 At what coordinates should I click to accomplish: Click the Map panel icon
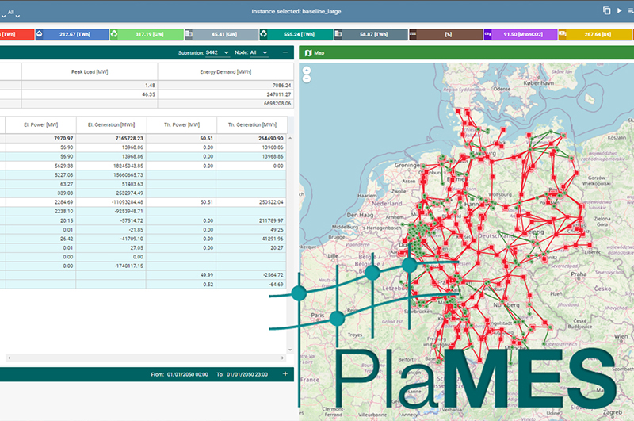[308, 52]
